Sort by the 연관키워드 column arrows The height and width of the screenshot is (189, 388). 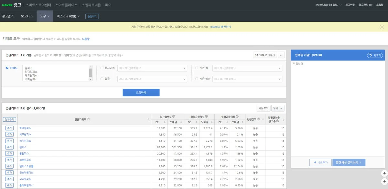[148, 119]
